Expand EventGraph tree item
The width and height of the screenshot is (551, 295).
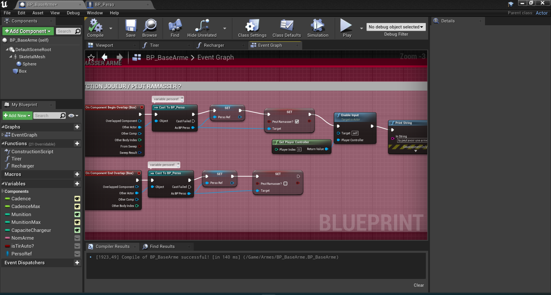3,135
